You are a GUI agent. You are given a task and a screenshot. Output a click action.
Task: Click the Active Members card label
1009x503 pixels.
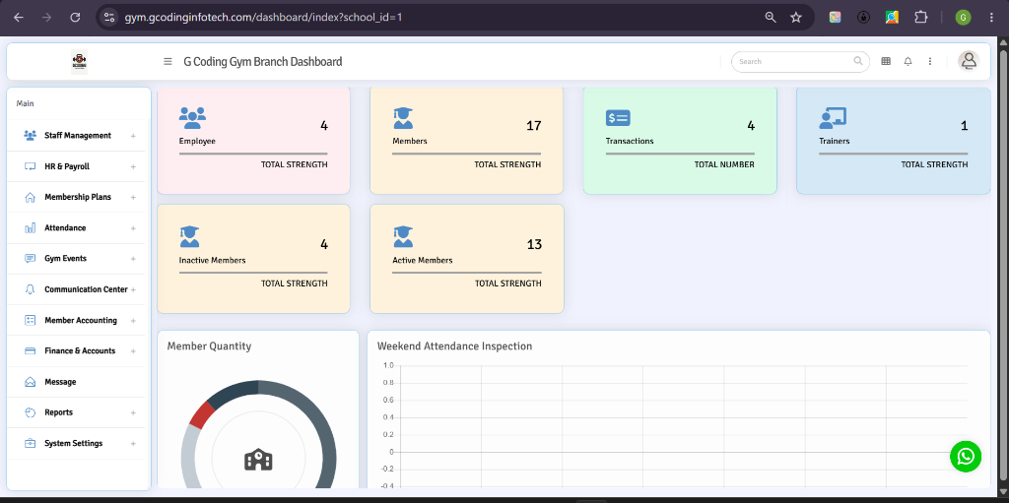tap(422, 261)
